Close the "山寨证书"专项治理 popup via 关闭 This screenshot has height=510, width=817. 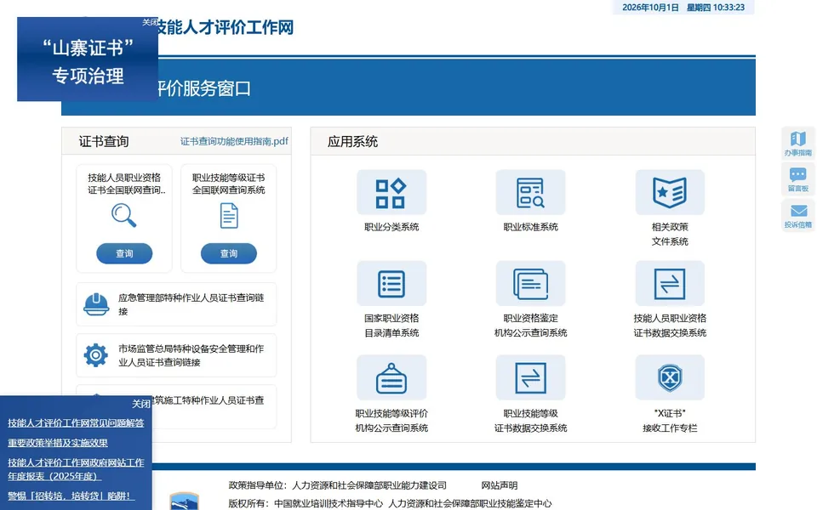pos(150,22)
